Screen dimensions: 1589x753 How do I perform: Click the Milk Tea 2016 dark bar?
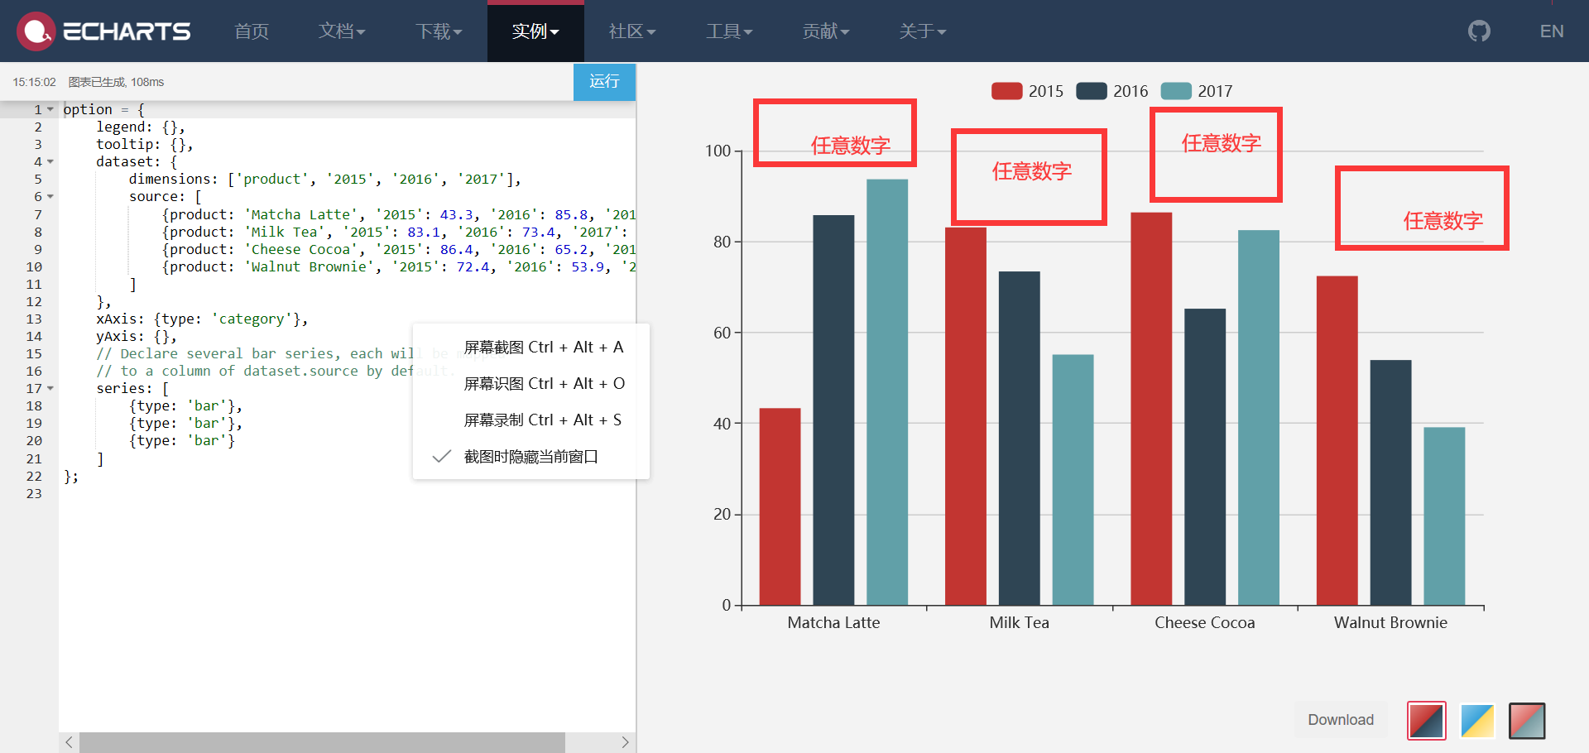[x=1020, y=439]
